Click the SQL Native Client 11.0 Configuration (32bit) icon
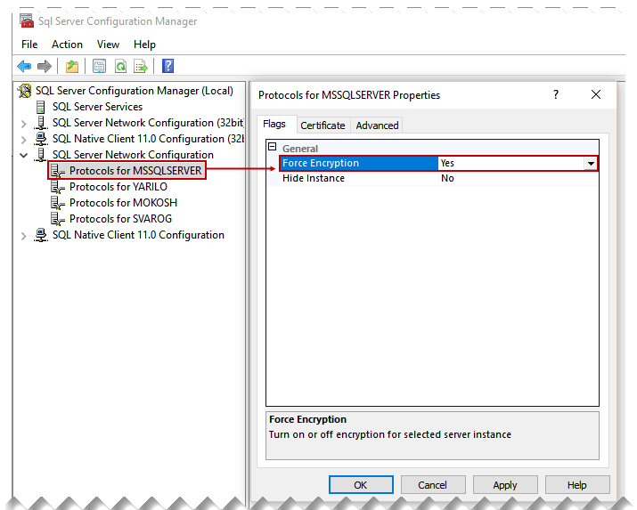The height and width of the screenshot is (510, 637). click(x=40, y=139)
